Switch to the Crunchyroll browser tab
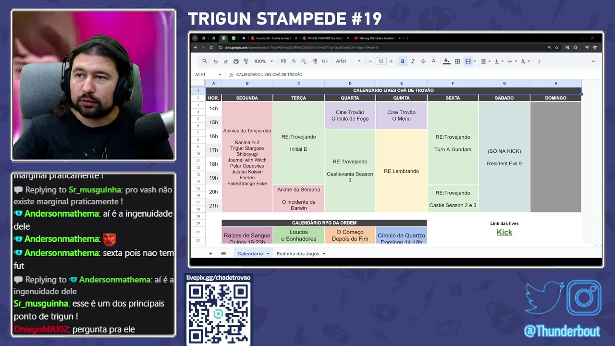This screenshot has width=615, height=346. (x=274, y=38)
